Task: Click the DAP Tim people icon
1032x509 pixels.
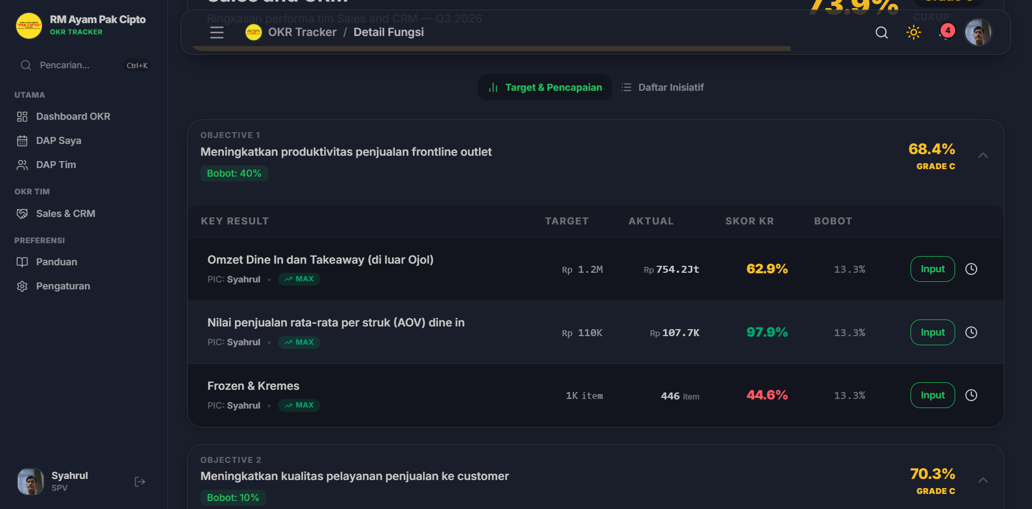Action: pos(22,165)
